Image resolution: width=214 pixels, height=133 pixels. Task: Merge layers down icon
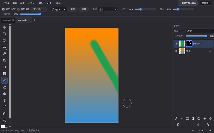(x=208, y=124)
